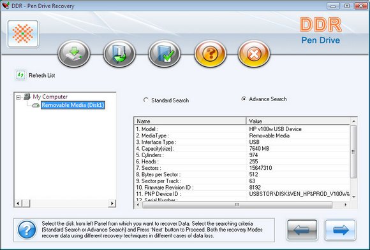
Task: Click the Value column header
Action: pyautogui.click(x=298, y=121)
